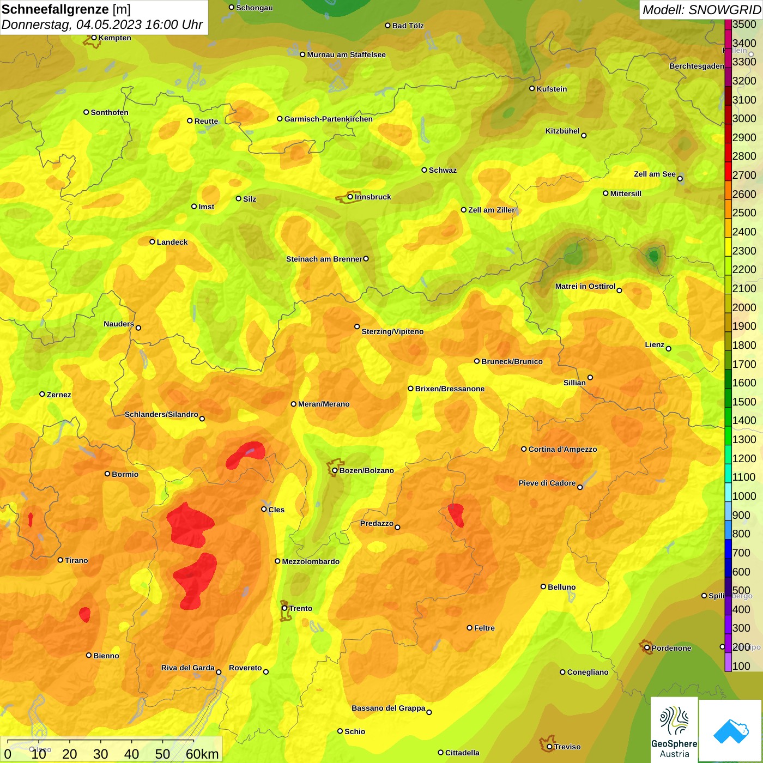Click the Mezzolombardo label
Viewport: 763px width, 763px height.
tap(311, 561)
